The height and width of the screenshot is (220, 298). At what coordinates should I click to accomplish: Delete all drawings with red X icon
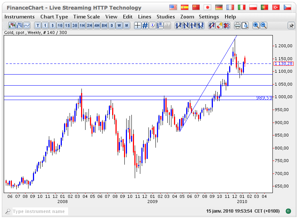(227, 25)
